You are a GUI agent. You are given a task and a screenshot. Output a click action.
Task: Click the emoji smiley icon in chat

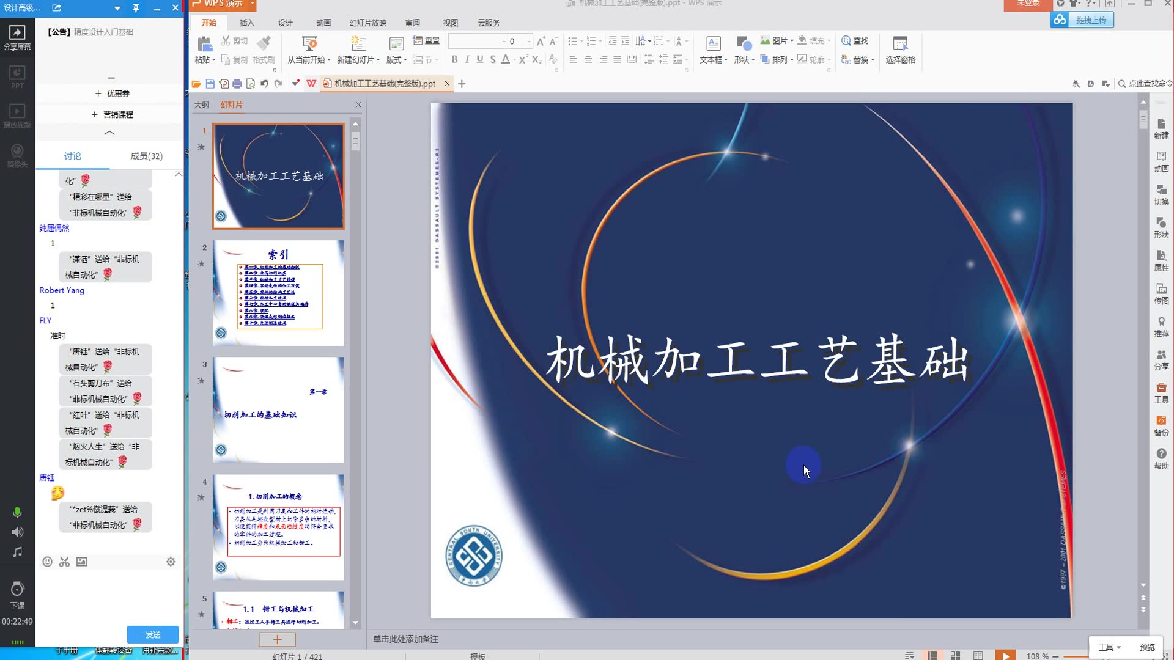pos(47,562)
